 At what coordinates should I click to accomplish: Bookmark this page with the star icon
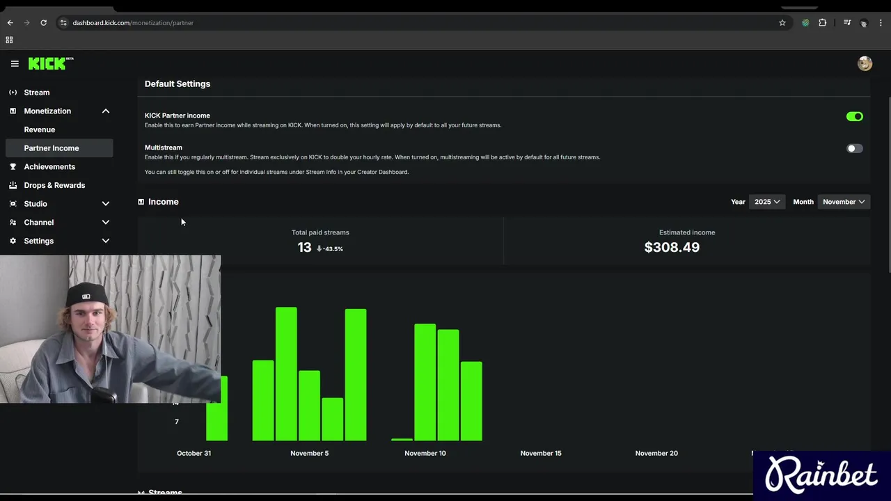782,23
